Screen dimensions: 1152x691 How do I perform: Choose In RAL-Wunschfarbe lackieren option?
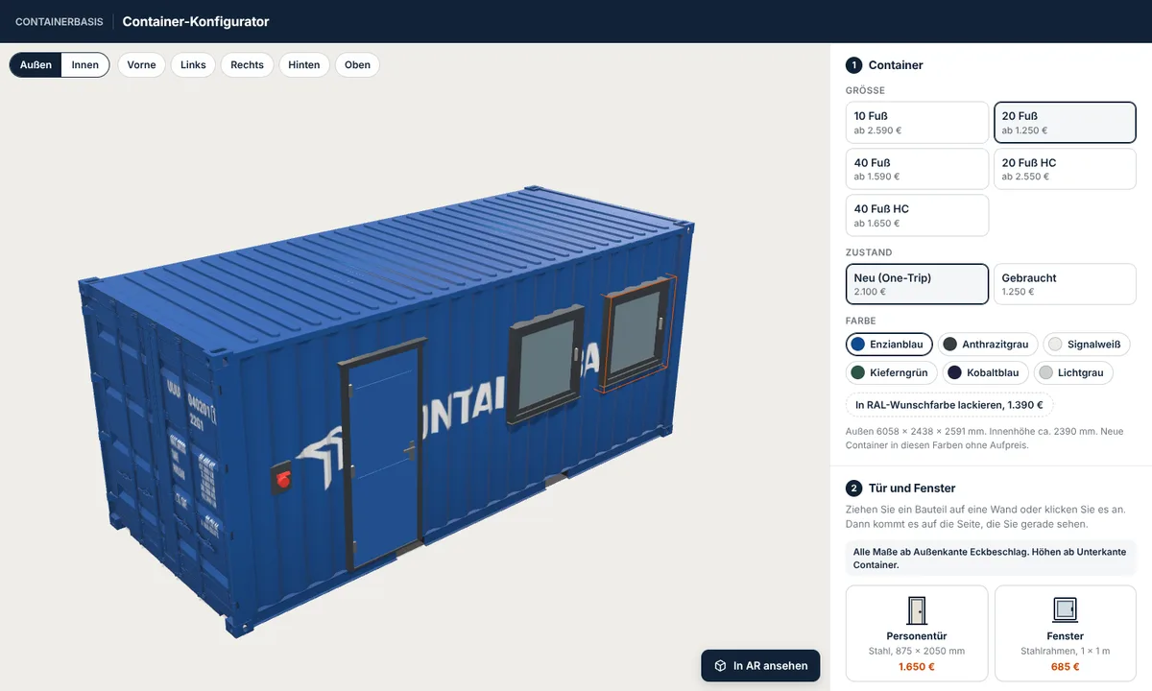(x=948, y=405)
